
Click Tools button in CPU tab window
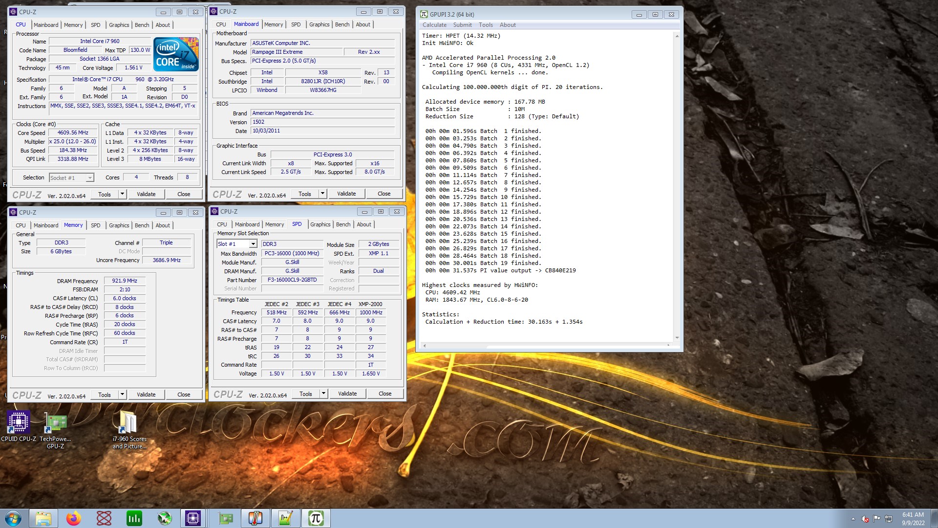pyautogui.click(x=105, y=194)
